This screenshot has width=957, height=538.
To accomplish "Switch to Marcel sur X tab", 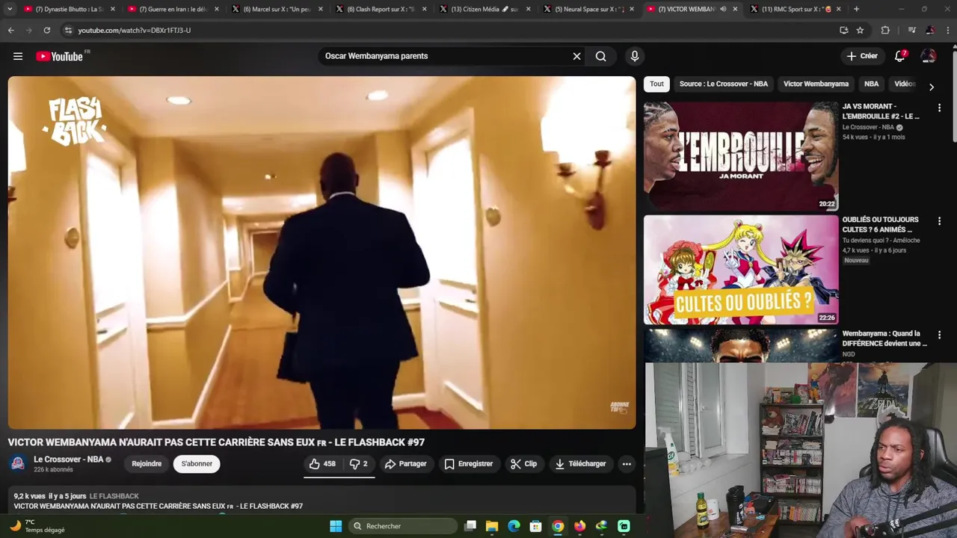I will 277,9.
